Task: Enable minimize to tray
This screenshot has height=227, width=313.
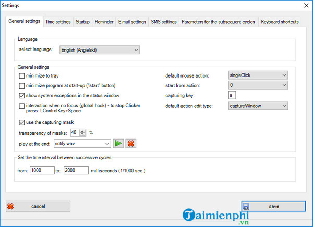Action: click(x=21, y=76)
